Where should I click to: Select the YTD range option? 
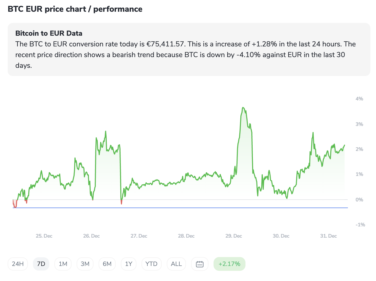151,264
